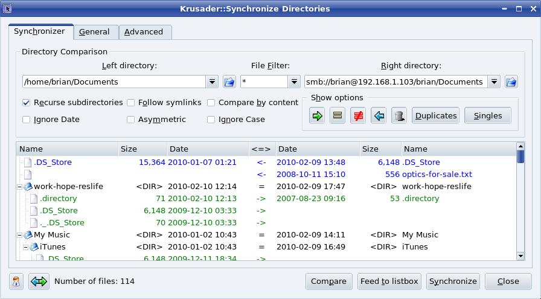This screenshot has width=541, height=299.
Task: Open the profiles button in bottom left
Action: pos(16,281)
